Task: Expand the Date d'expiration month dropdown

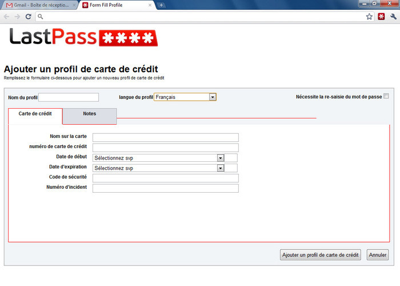Action: pos(158,168)
